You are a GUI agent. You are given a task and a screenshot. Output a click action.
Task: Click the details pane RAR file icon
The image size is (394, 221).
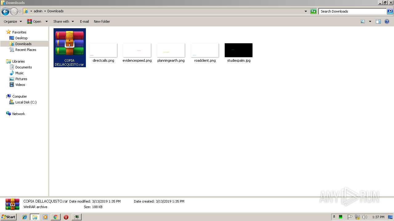tap(12, 204)
